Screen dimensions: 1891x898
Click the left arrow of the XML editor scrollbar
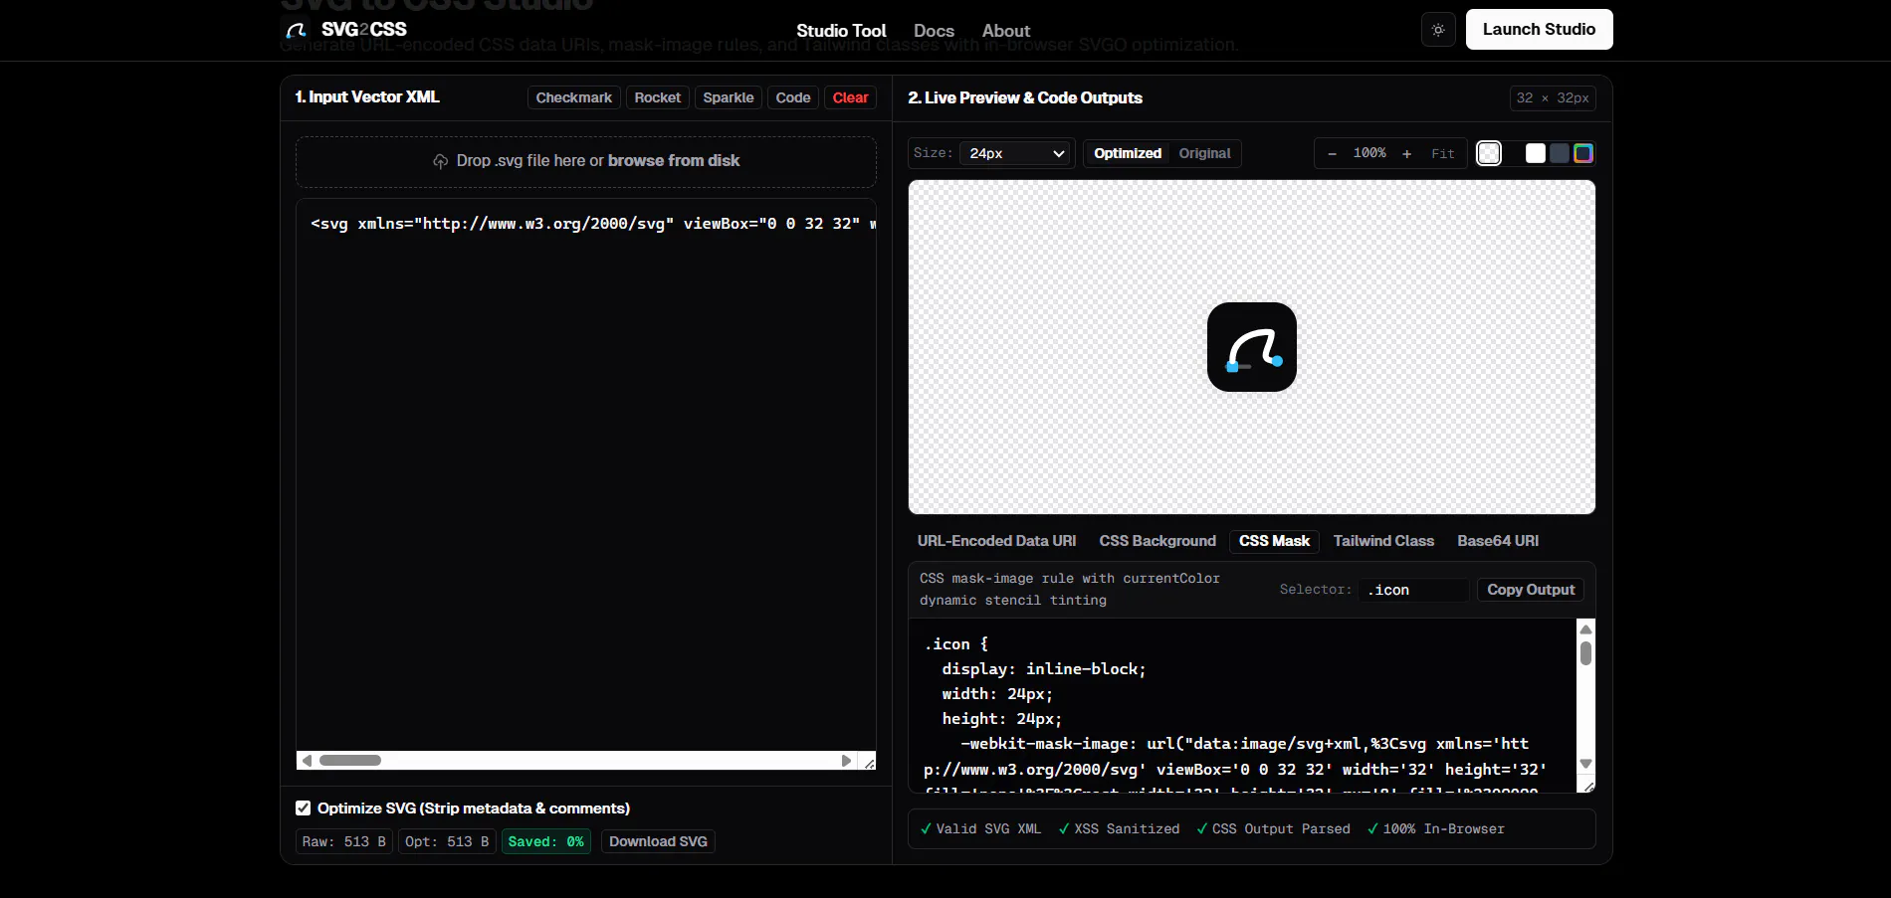click(x=308, y=761)
